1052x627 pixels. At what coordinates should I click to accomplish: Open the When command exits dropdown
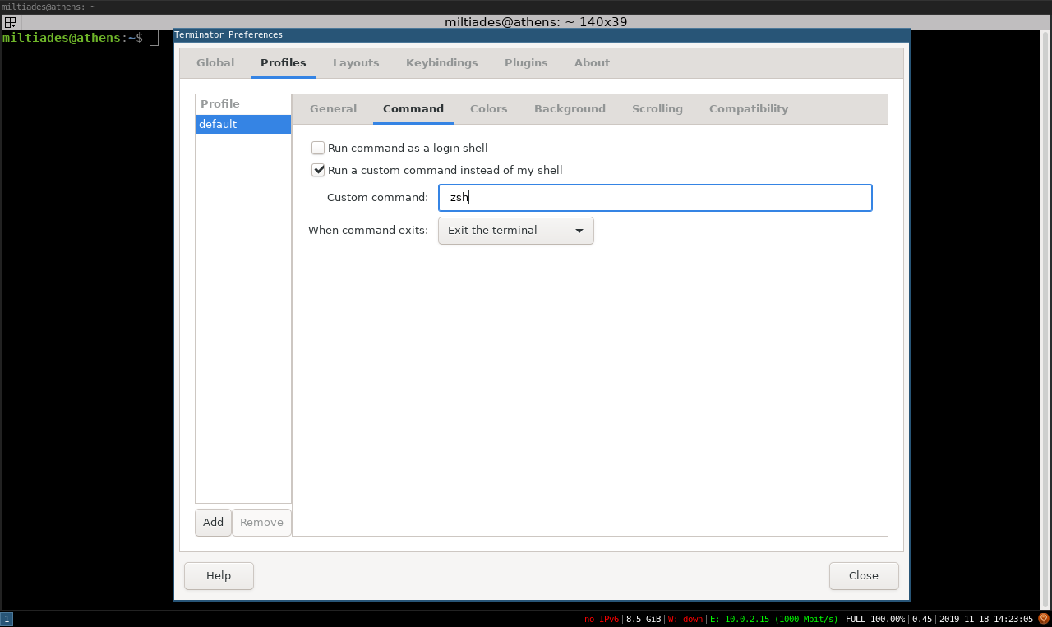pos(515,231)
